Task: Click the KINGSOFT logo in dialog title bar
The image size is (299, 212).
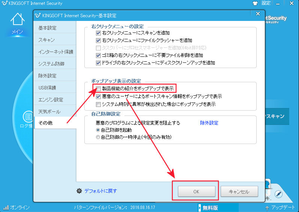Action: click(38, 15)
